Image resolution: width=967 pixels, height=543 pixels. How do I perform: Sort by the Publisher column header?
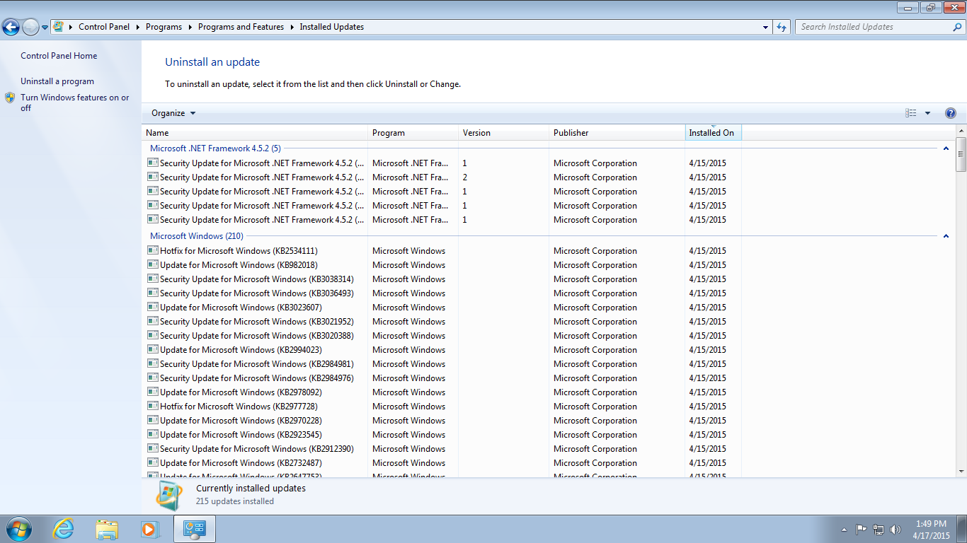(617, 133)
